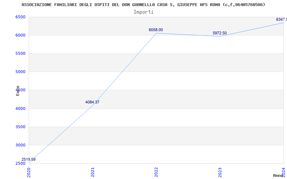The width and height of the screenshot is (287, 179).
Task: Click the Euro y-axis title
Action: tap(18, 91)
